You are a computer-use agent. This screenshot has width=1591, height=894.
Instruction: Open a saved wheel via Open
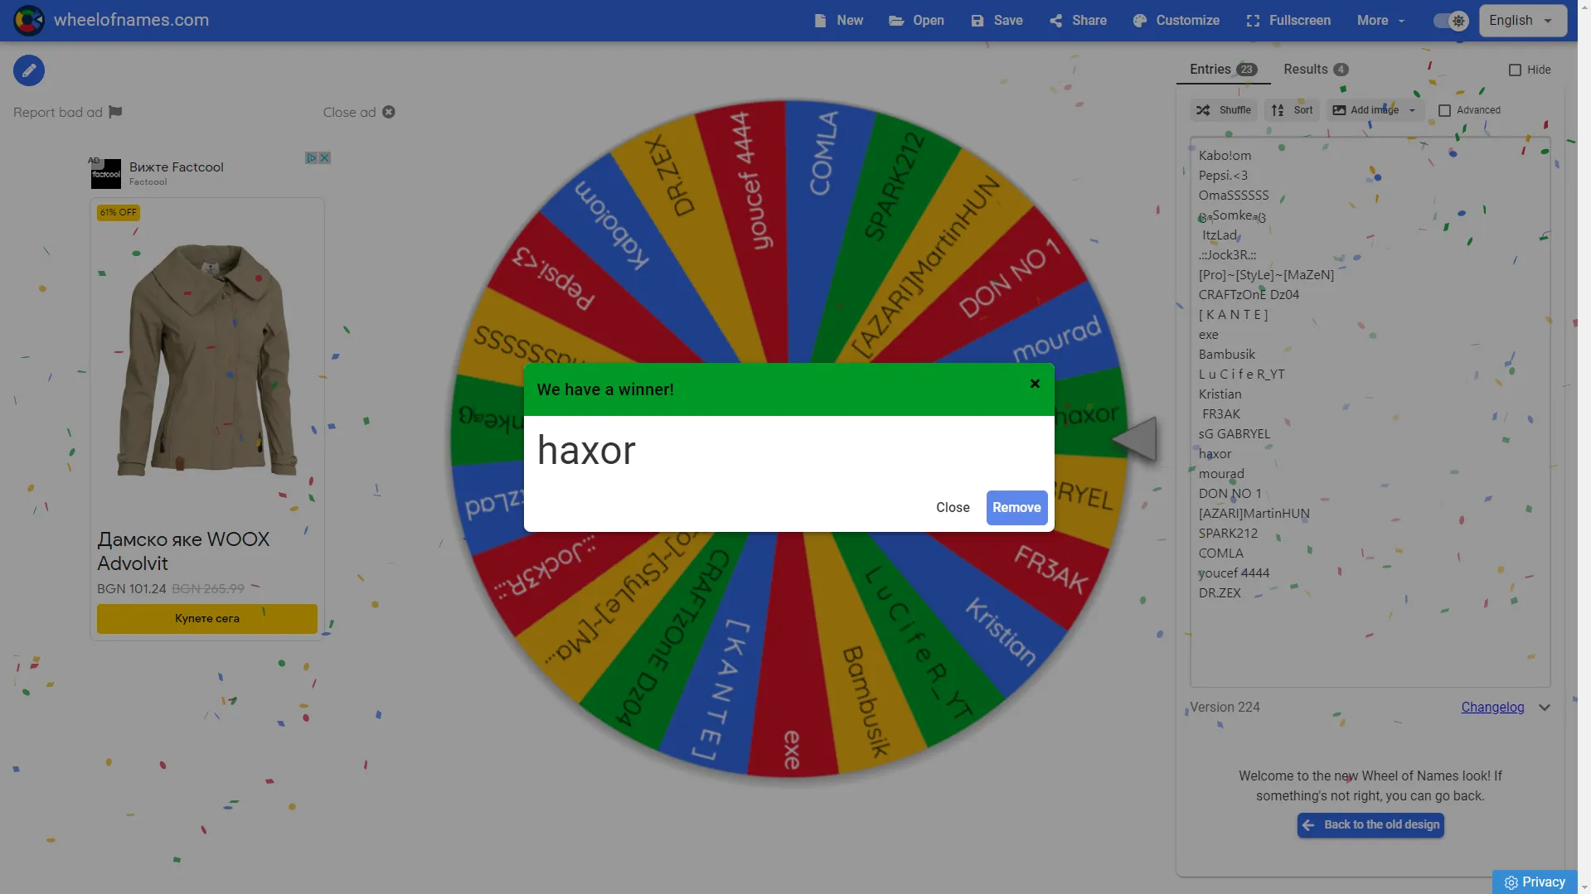[916, 21]
